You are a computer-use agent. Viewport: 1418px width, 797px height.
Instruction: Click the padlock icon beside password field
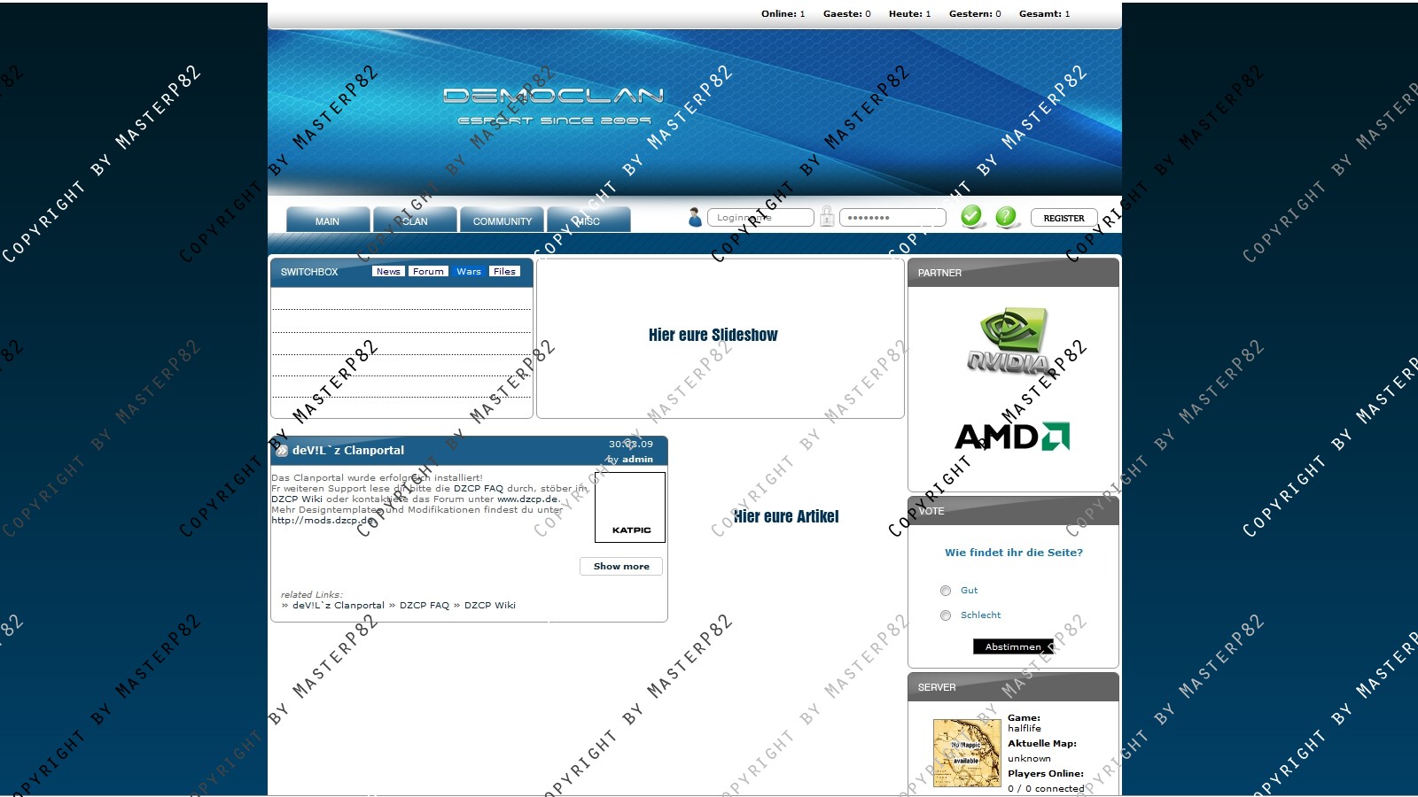[x=827, y=217]
